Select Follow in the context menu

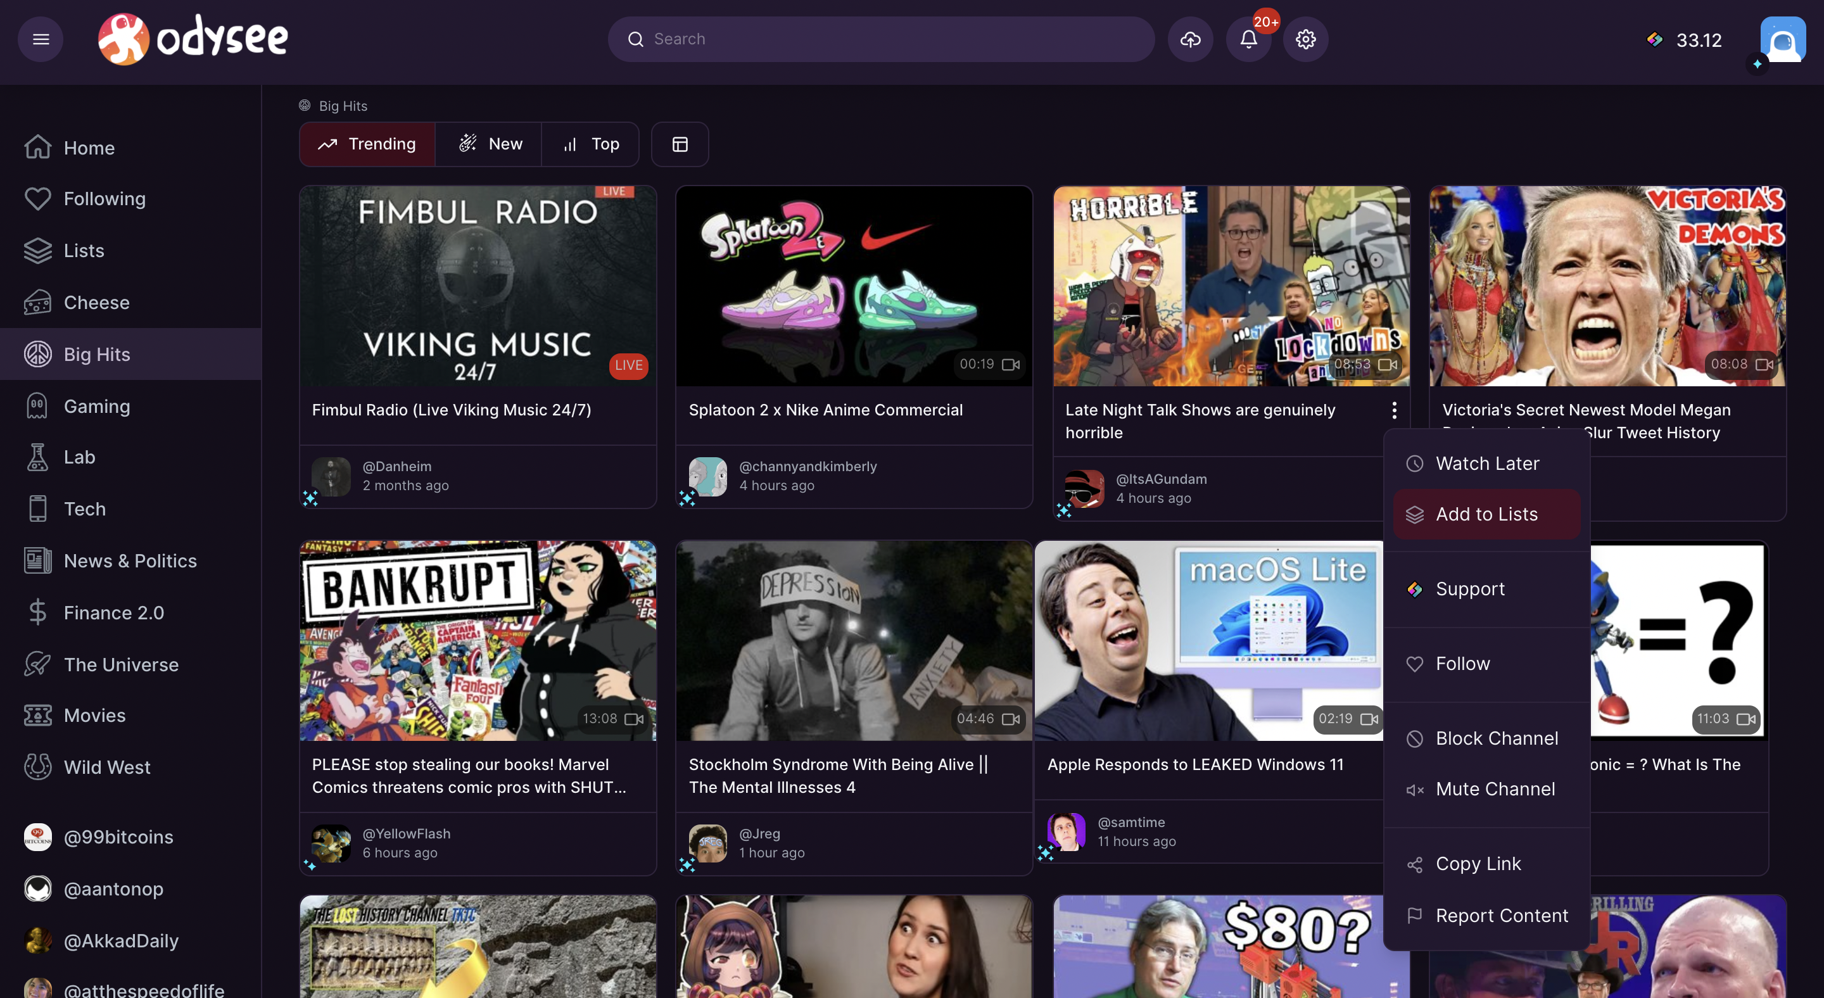1486,664
